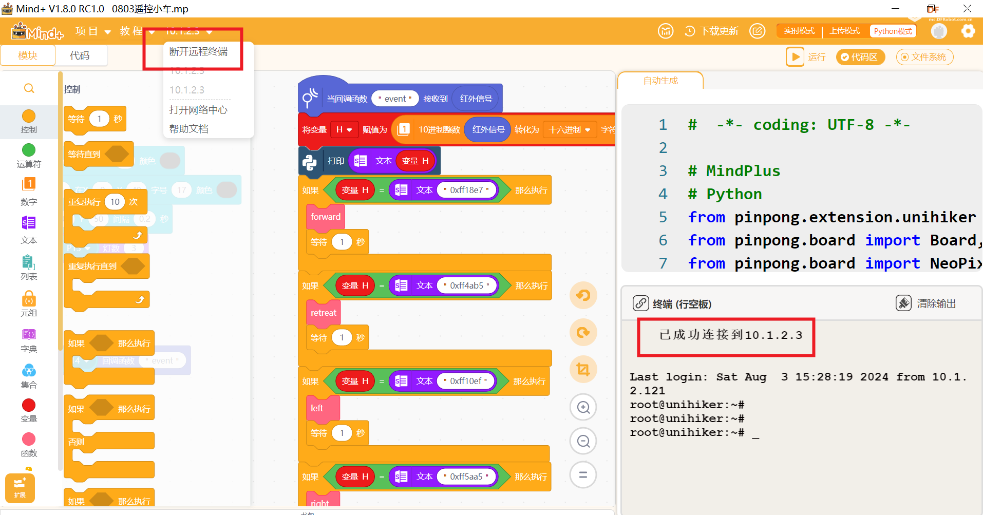Select the 列表 block category
Screen dimensions: 983x515
(29, 268)
